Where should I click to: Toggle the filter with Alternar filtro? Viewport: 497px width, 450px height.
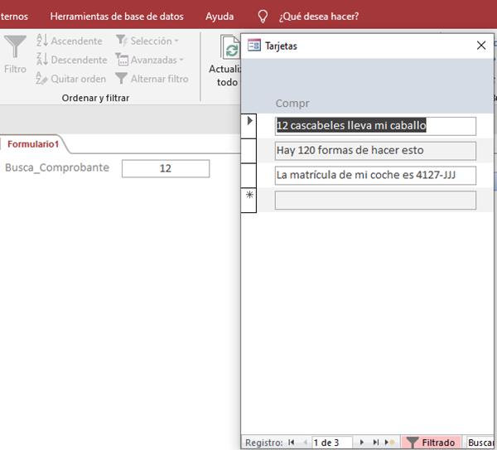(152, 79)
